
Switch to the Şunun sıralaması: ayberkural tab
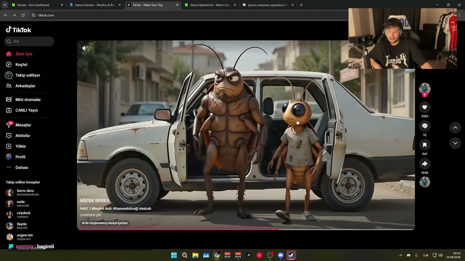pos(268,5)
